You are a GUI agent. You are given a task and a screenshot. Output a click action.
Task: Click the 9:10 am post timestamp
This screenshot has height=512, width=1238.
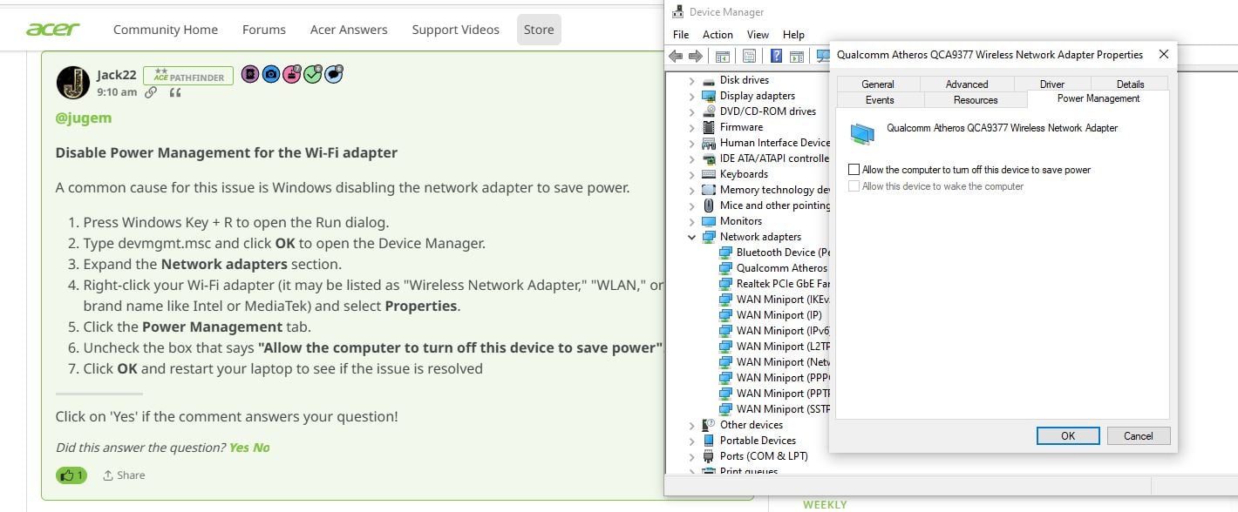click(117, 92)
